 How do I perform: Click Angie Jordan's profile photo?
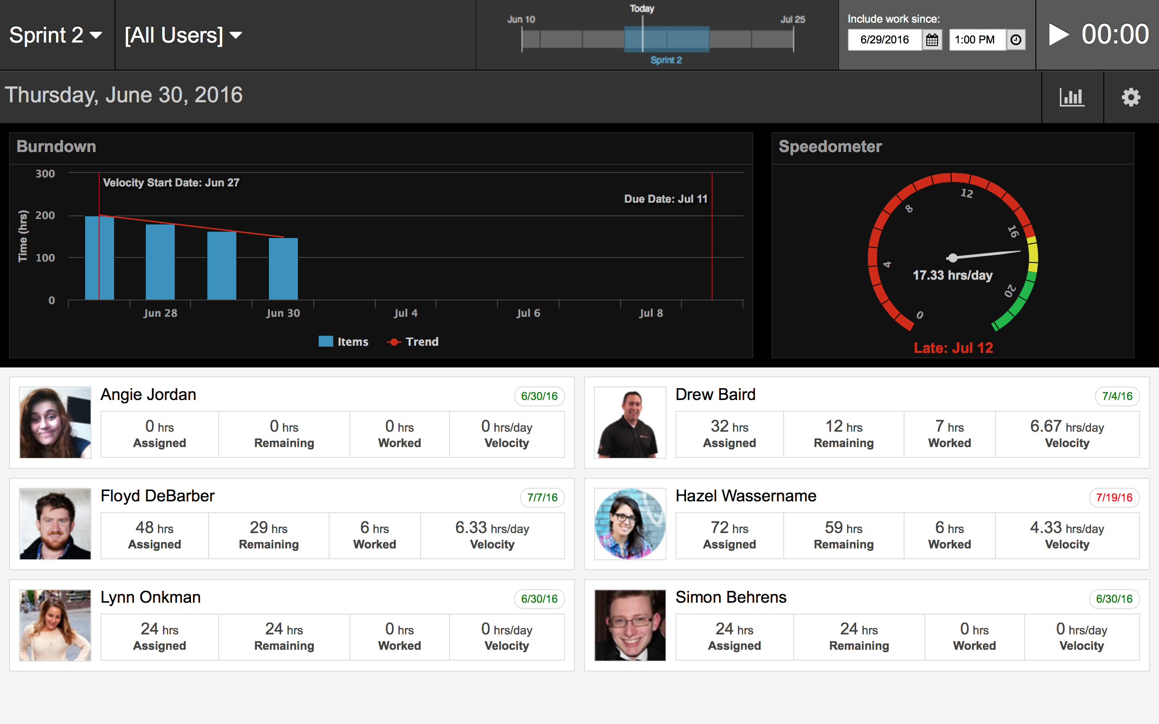pyautogui.click(x=55, y=422)
